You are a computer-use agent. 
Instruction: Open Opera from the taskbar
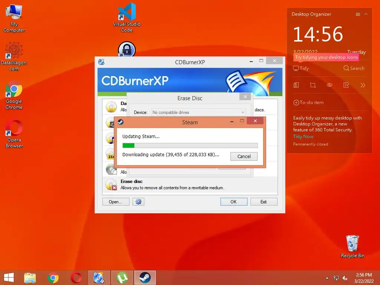(76, 278)
